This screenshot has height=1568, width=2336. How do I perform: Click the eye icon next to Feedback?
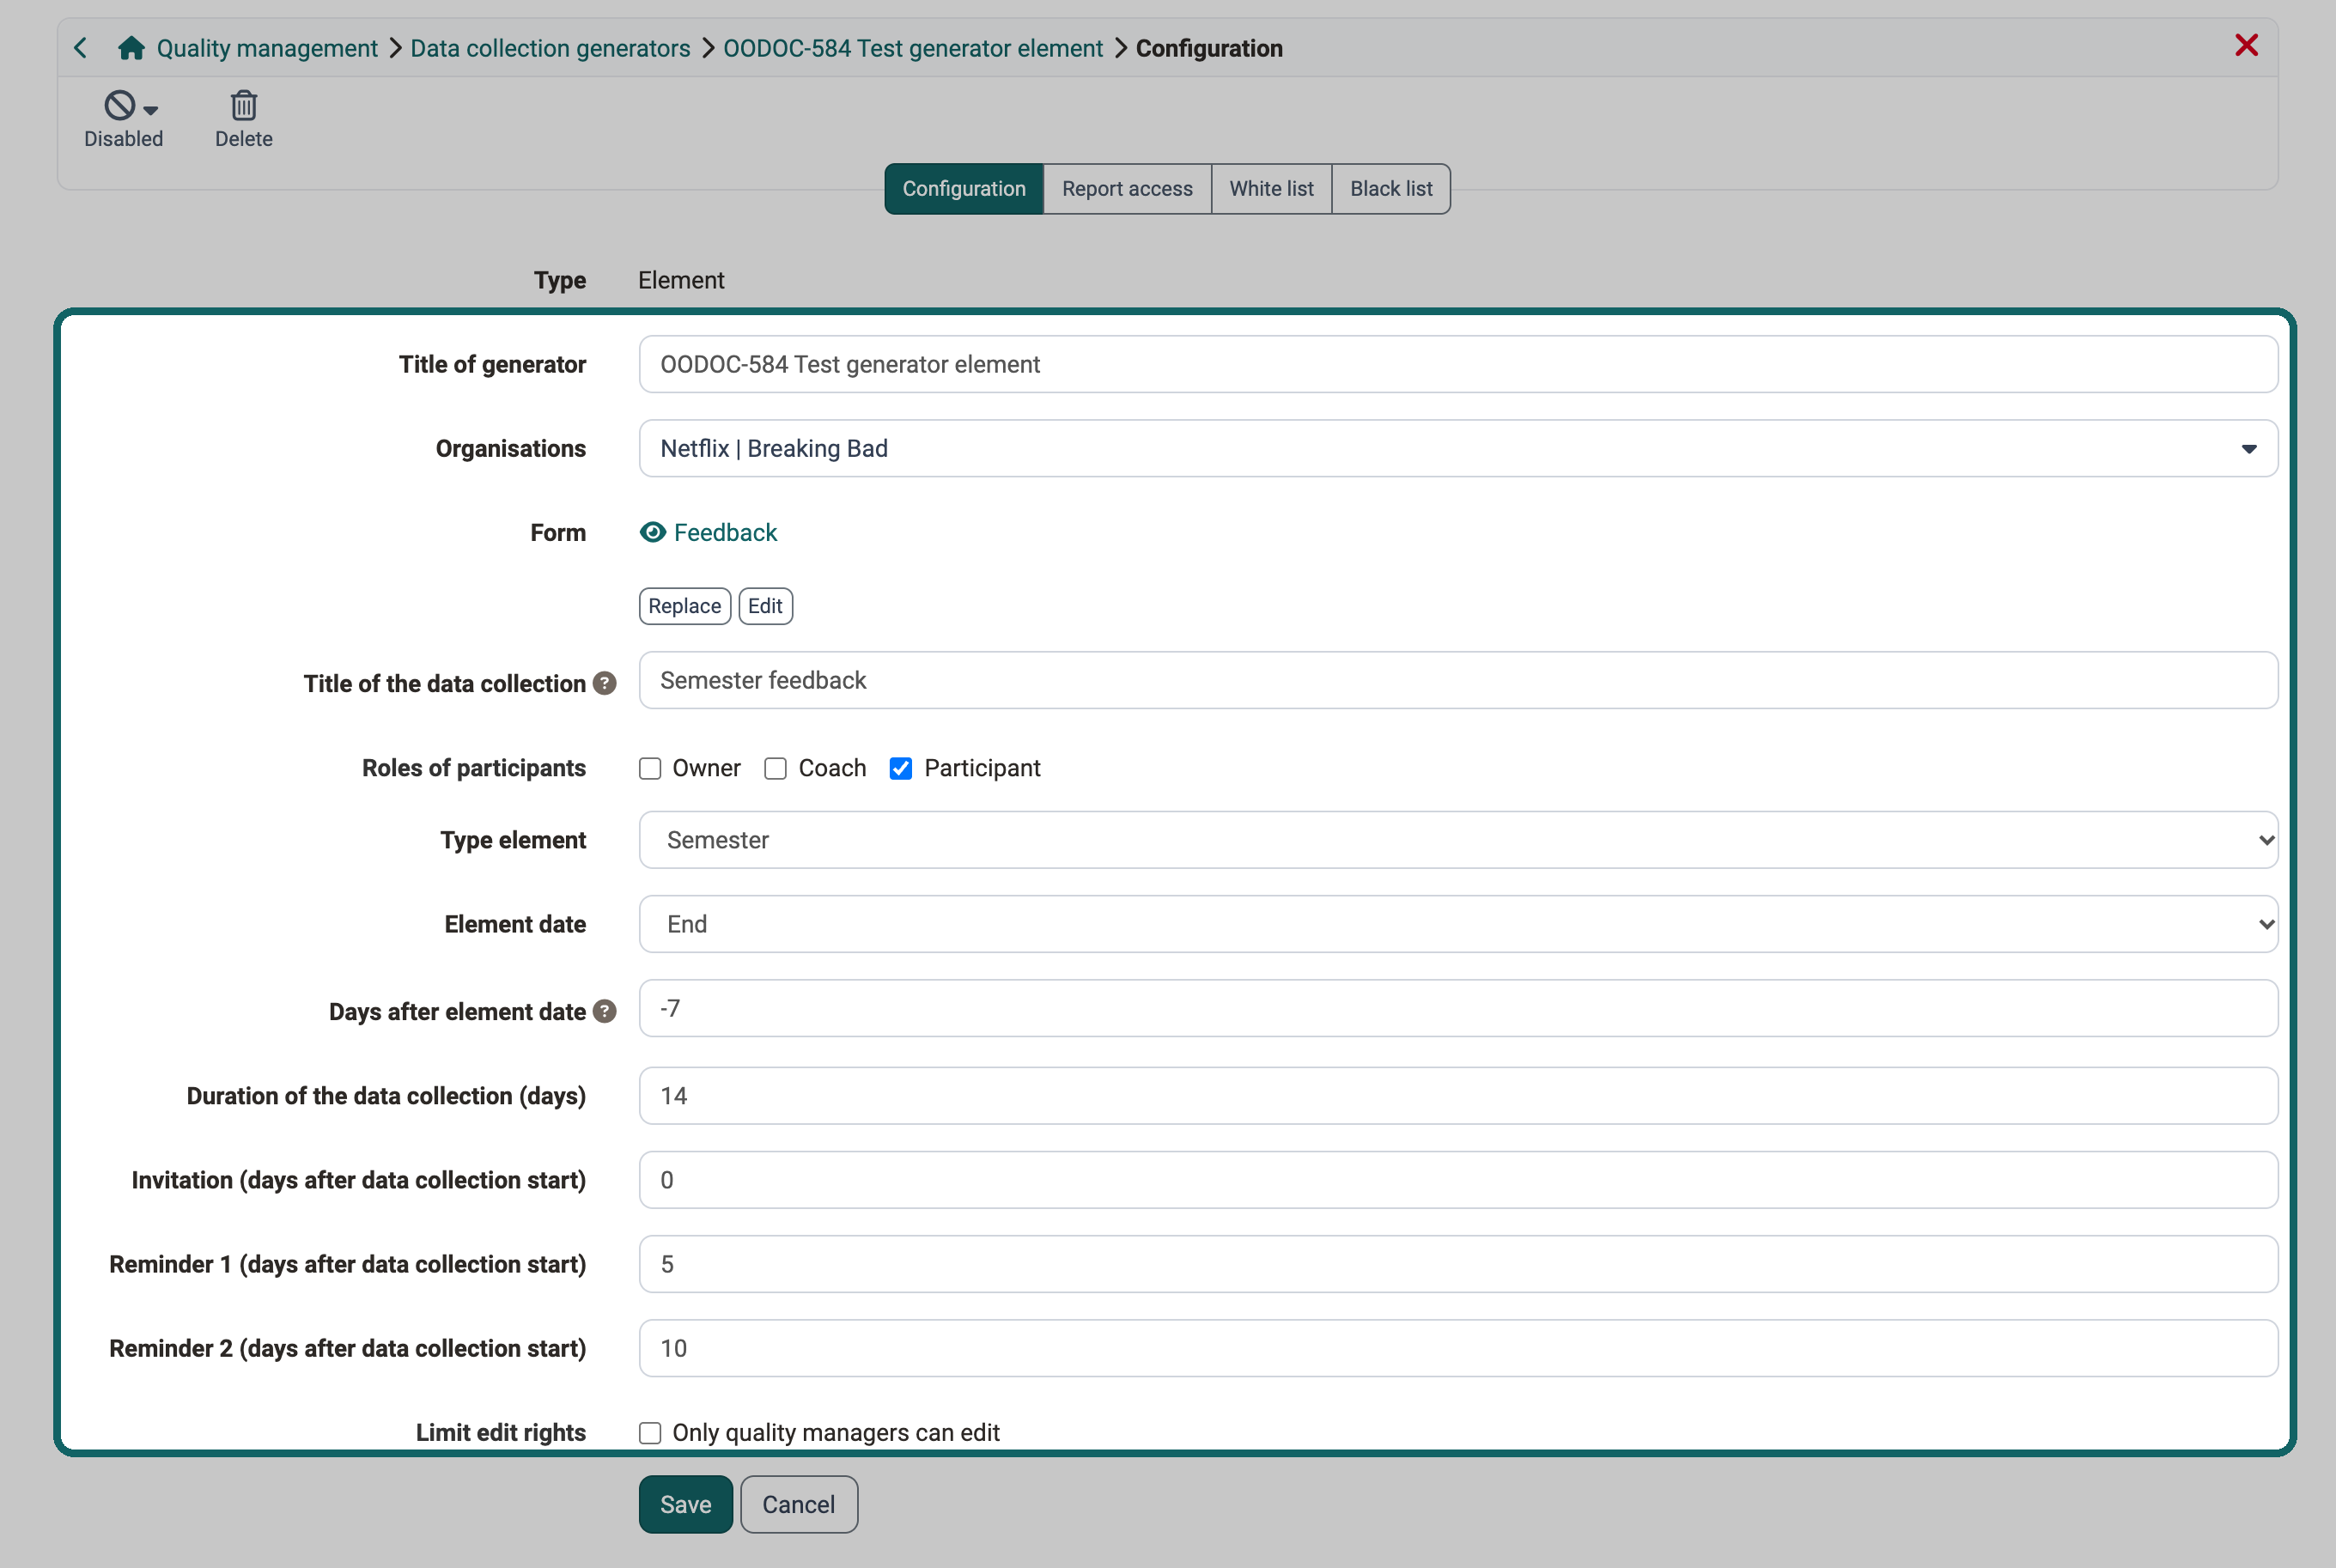[652, 532]
